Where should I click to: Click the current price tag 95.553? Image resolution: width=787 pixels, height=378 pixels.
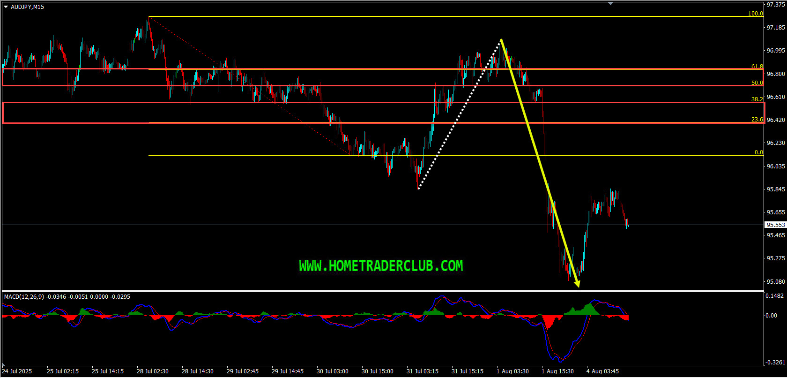click(775, 225)
